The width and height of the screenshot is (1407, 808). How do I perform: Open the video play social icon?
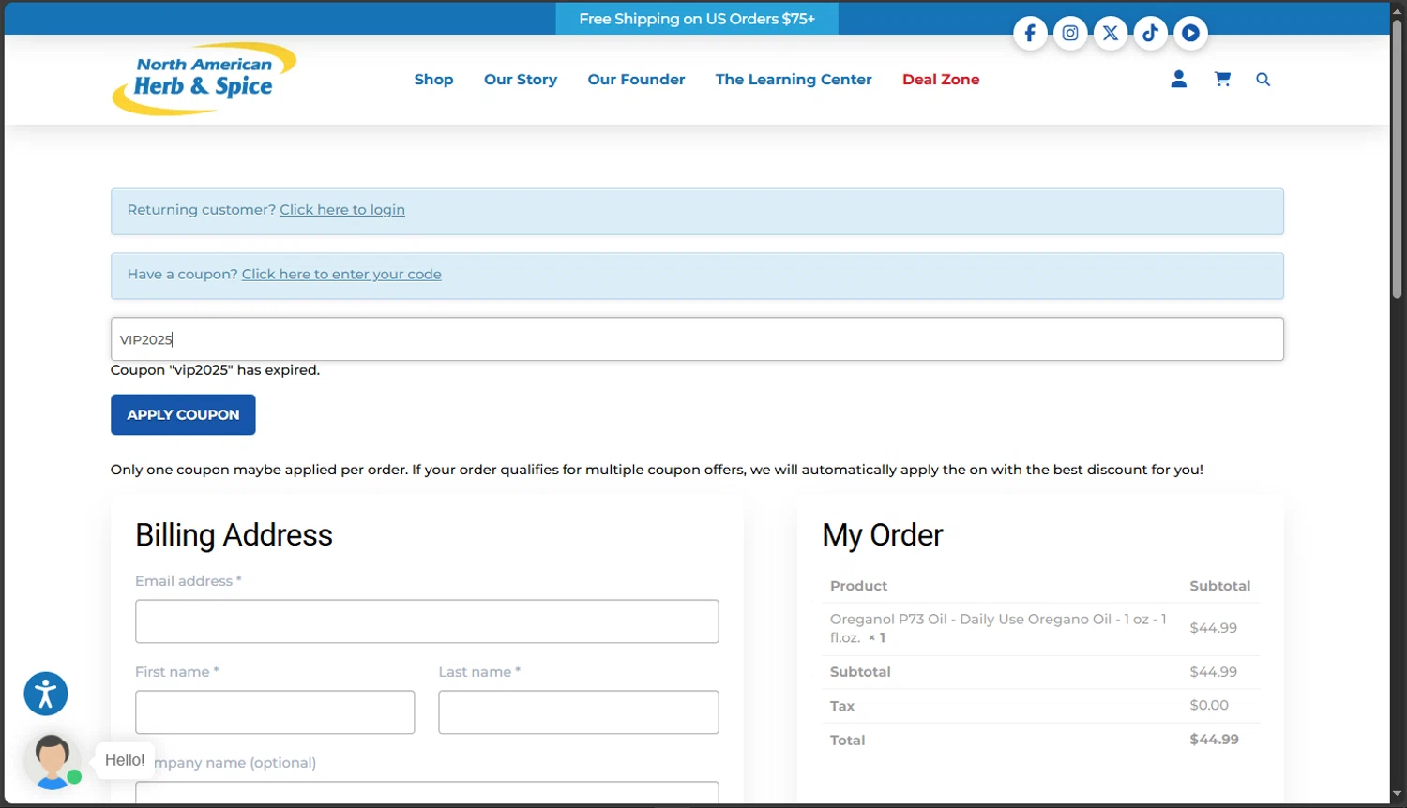coord(1190,34)
